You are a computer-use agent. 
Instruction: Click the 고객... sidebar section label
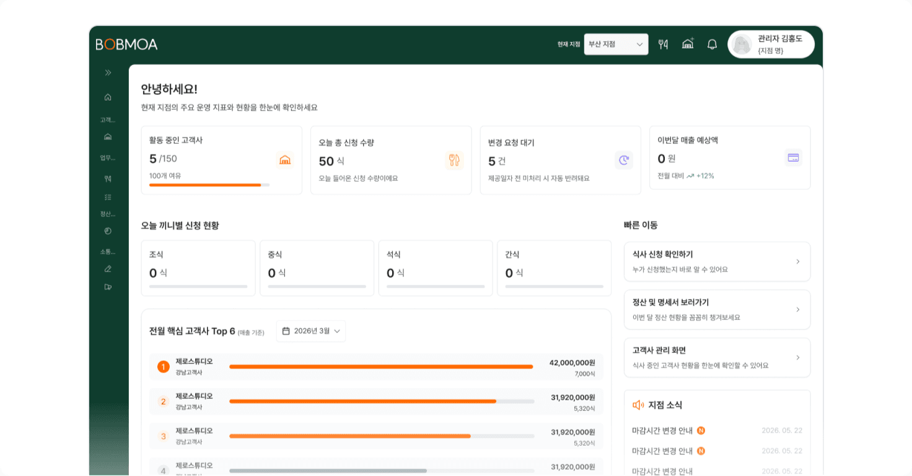[x=108, y=120]
